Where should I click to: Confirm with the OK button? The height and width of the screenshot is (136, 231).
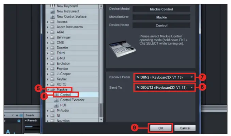point(161,128)
